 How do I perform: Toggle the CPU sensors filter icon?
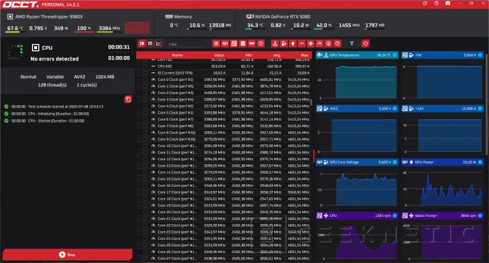(x=216, y=44)
